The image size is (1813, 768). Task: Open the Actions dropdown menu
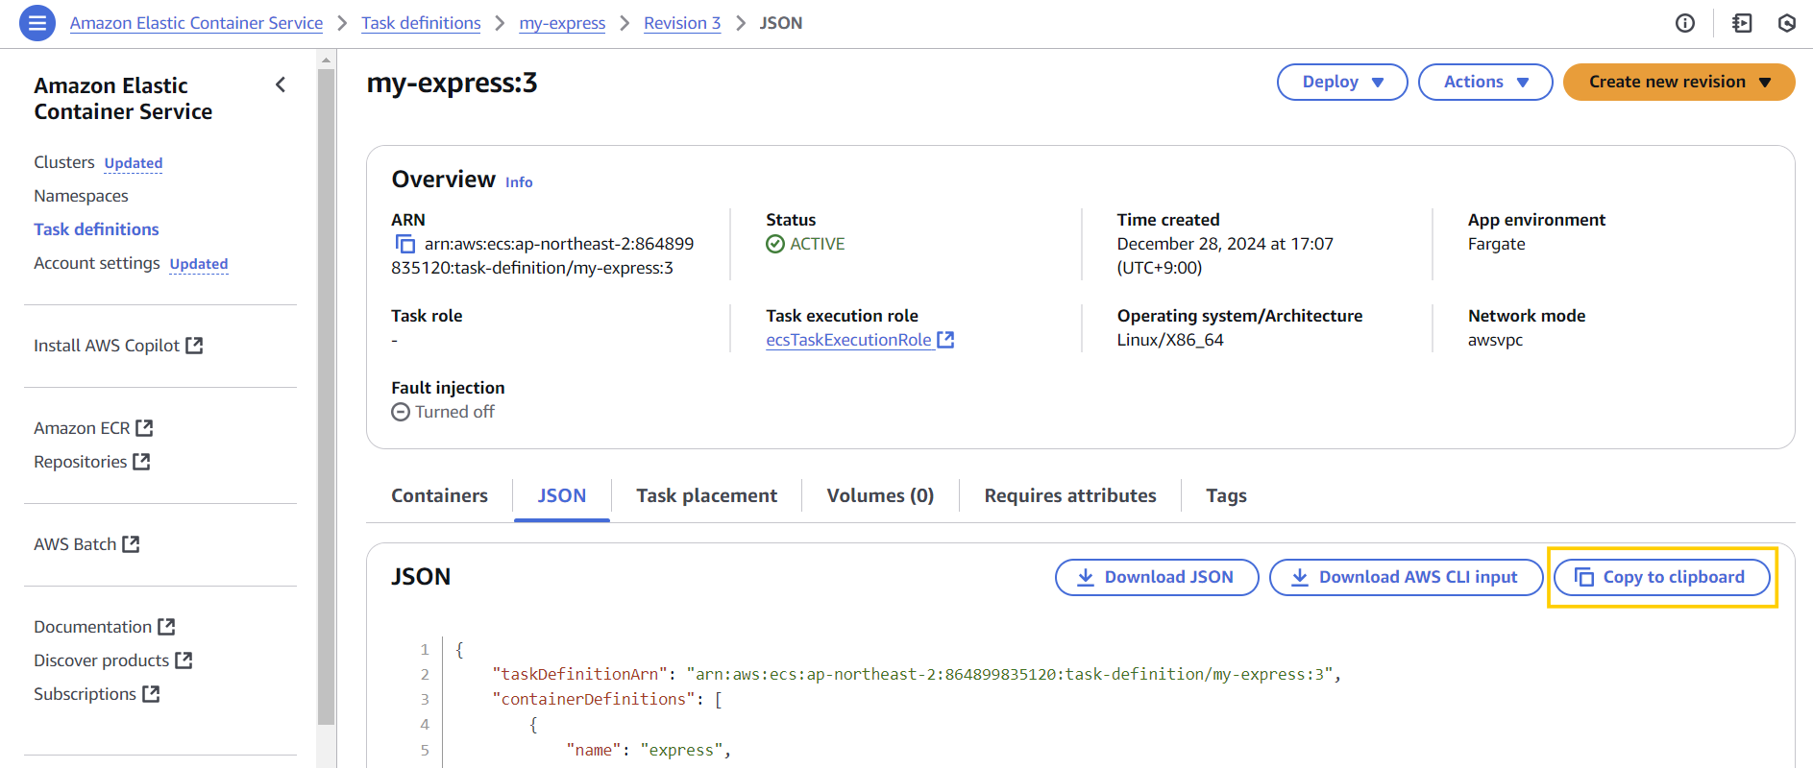pos(1485,82)
